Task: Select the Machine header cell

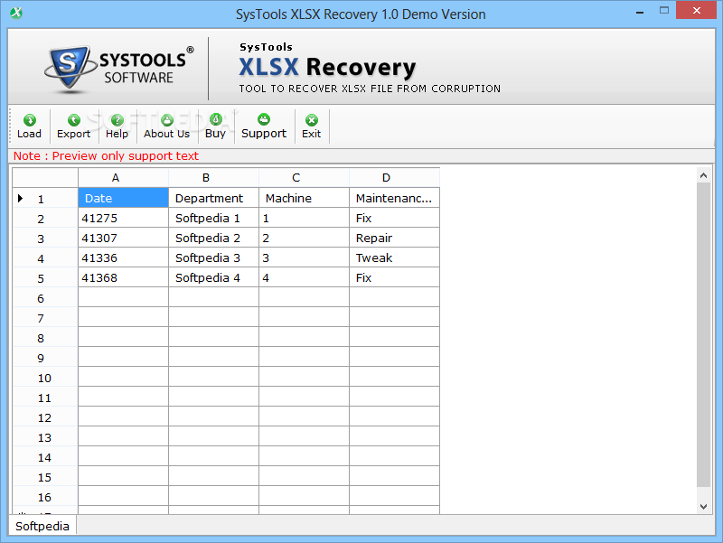Action: [304, 198]
